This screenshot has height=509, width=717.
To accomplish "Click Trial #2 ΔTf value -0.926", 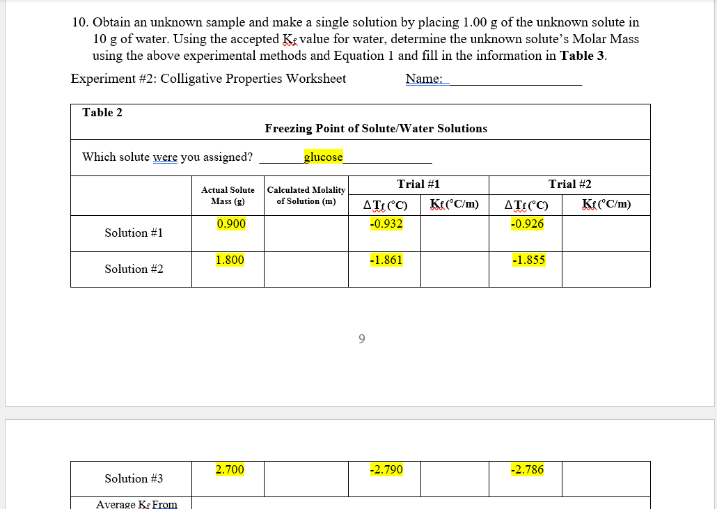I will tap(527, 224).
